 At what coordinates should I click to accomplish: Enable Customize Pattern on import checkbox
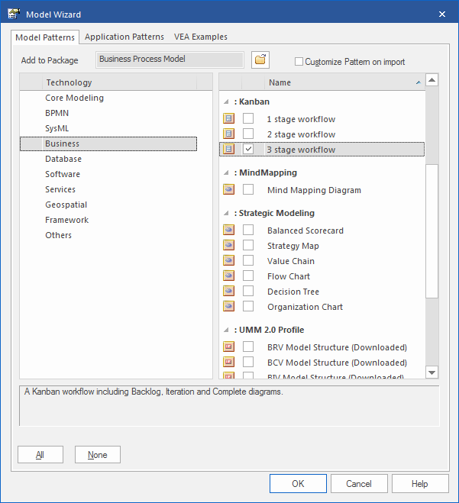tap(299, 62)
